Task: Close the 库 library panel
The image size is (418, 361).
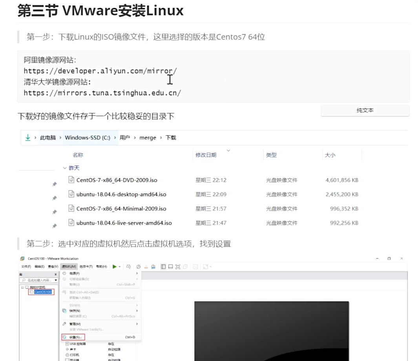Action: [55, 274]
